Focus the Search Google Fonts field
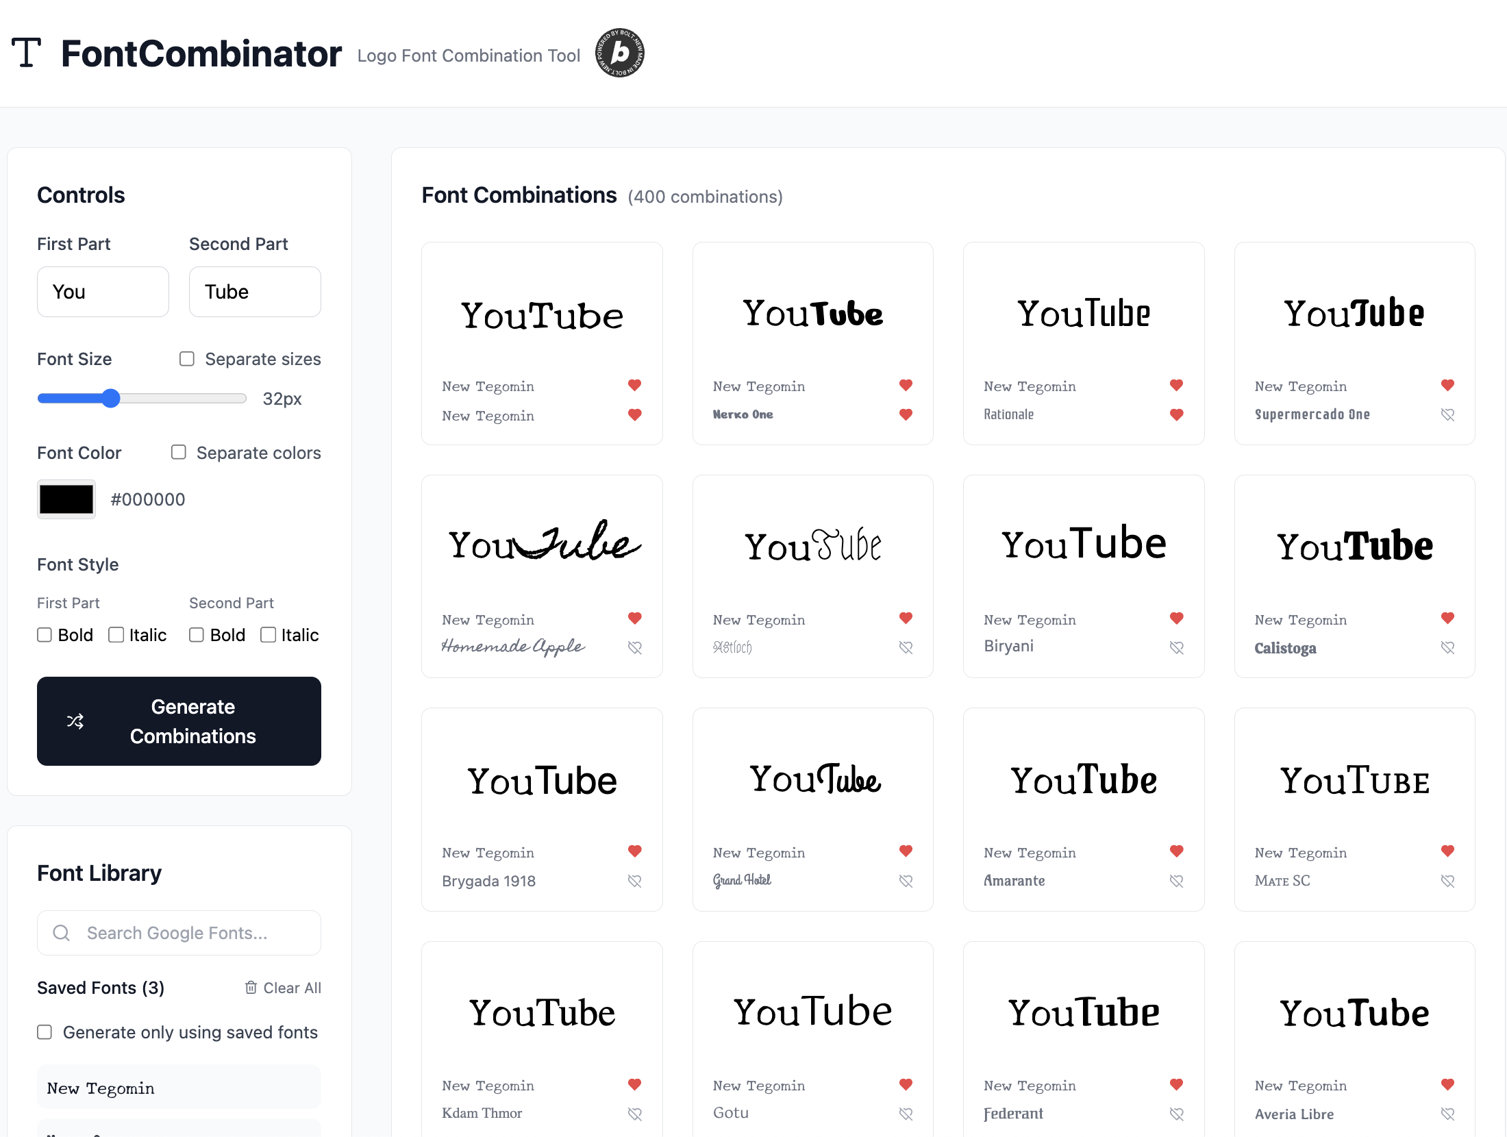The height and width of the screenshot is (1137, 1507). pyautogui.click(x=179, y=933)
